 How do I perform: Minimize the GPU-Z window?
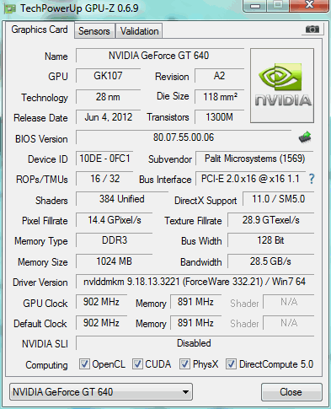tap(255, 6)
